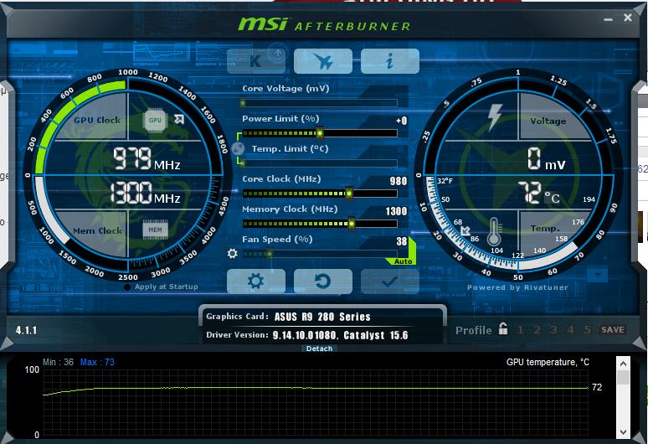Minimize the Afterburner window
The height and width of the screenshot is (444, 648).
coord(608,19)
